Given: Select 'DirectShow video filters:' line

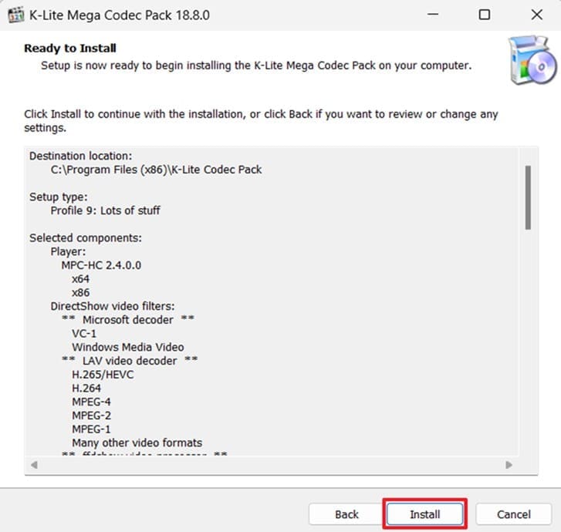Looking at the screenshot, I should tap(113, 306).
